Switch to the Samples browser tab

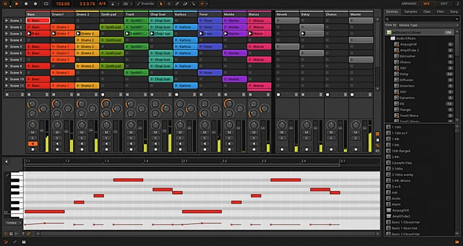click(411, 11)
